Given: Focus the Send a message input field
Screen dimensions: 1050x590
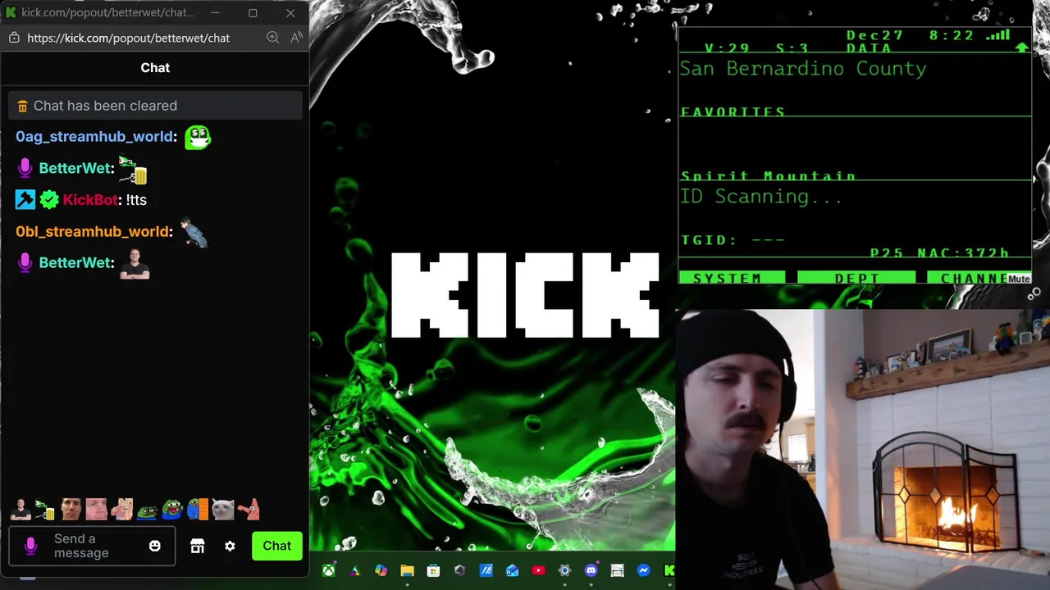Looking at the screenshot, I should click(x=92, y=546).
